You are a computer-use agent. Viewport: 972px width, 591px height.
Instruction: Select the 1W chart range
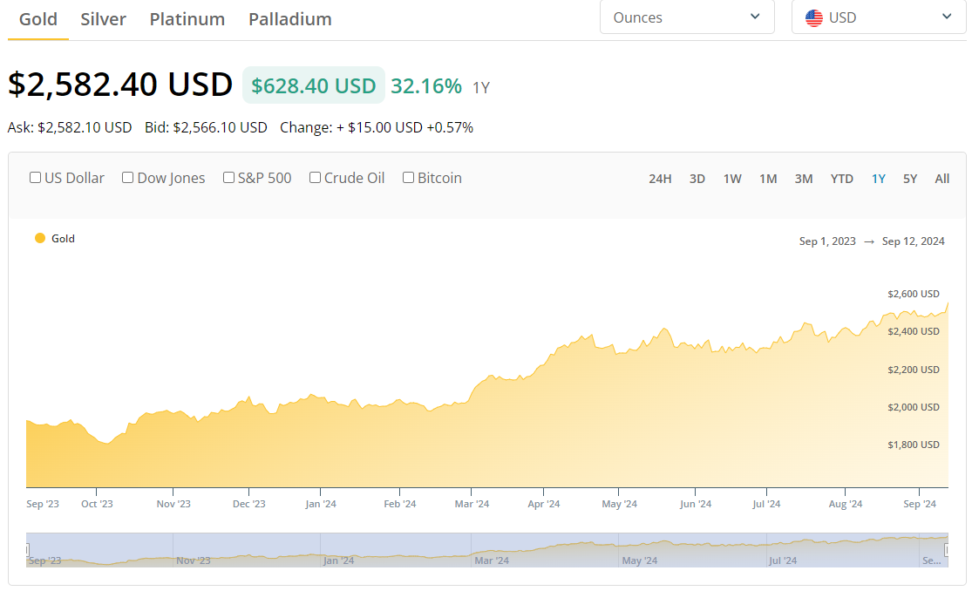click(732, 179)
